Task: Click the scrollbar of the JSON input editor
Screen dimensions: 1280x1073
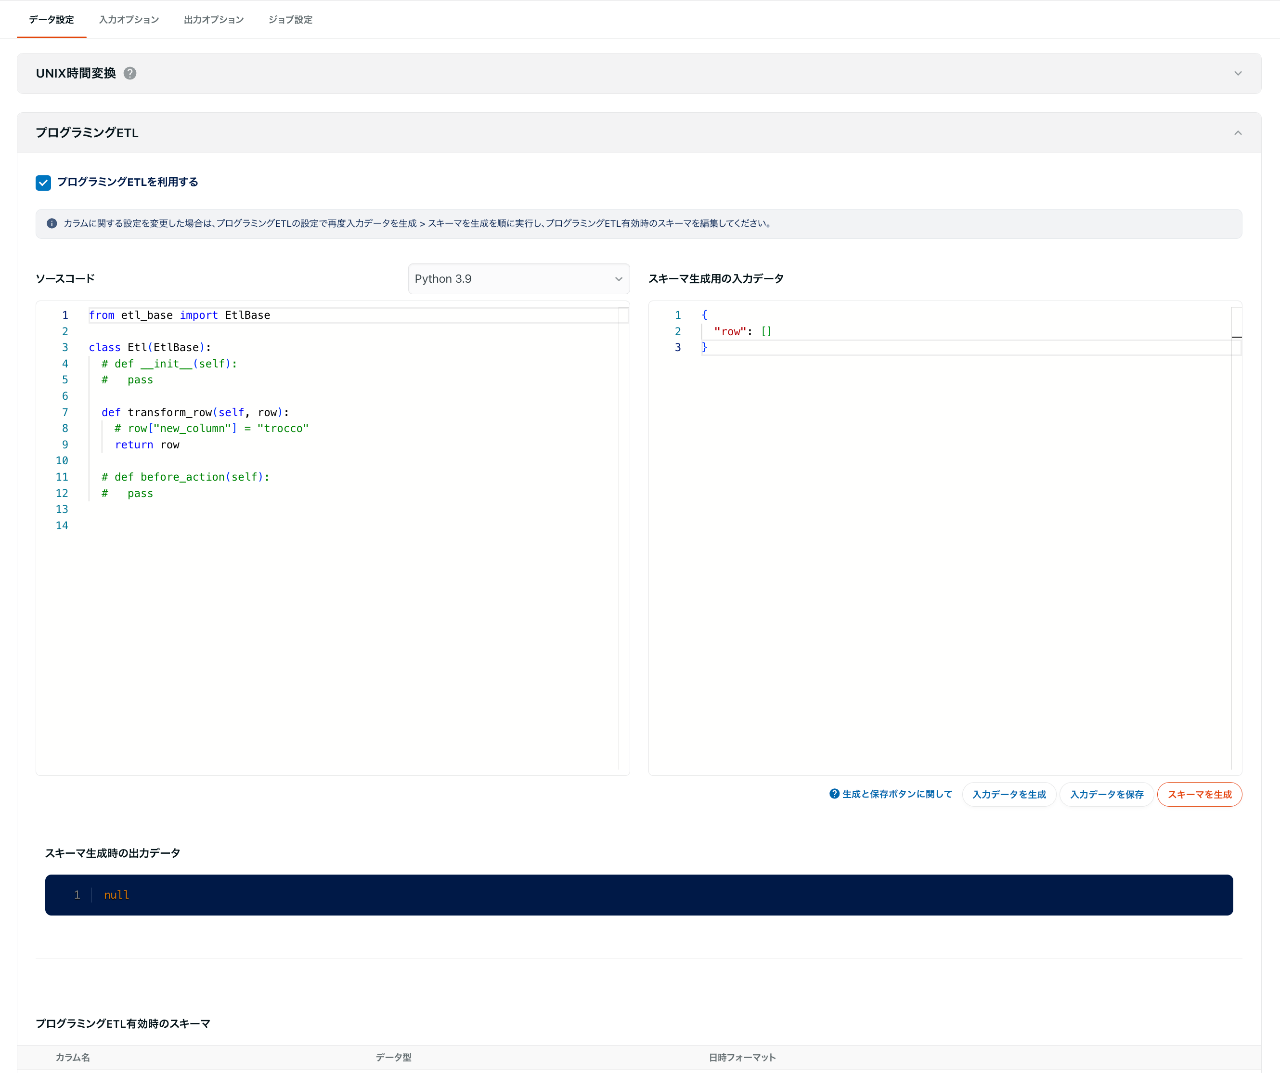Action: tap(1236, 538)
